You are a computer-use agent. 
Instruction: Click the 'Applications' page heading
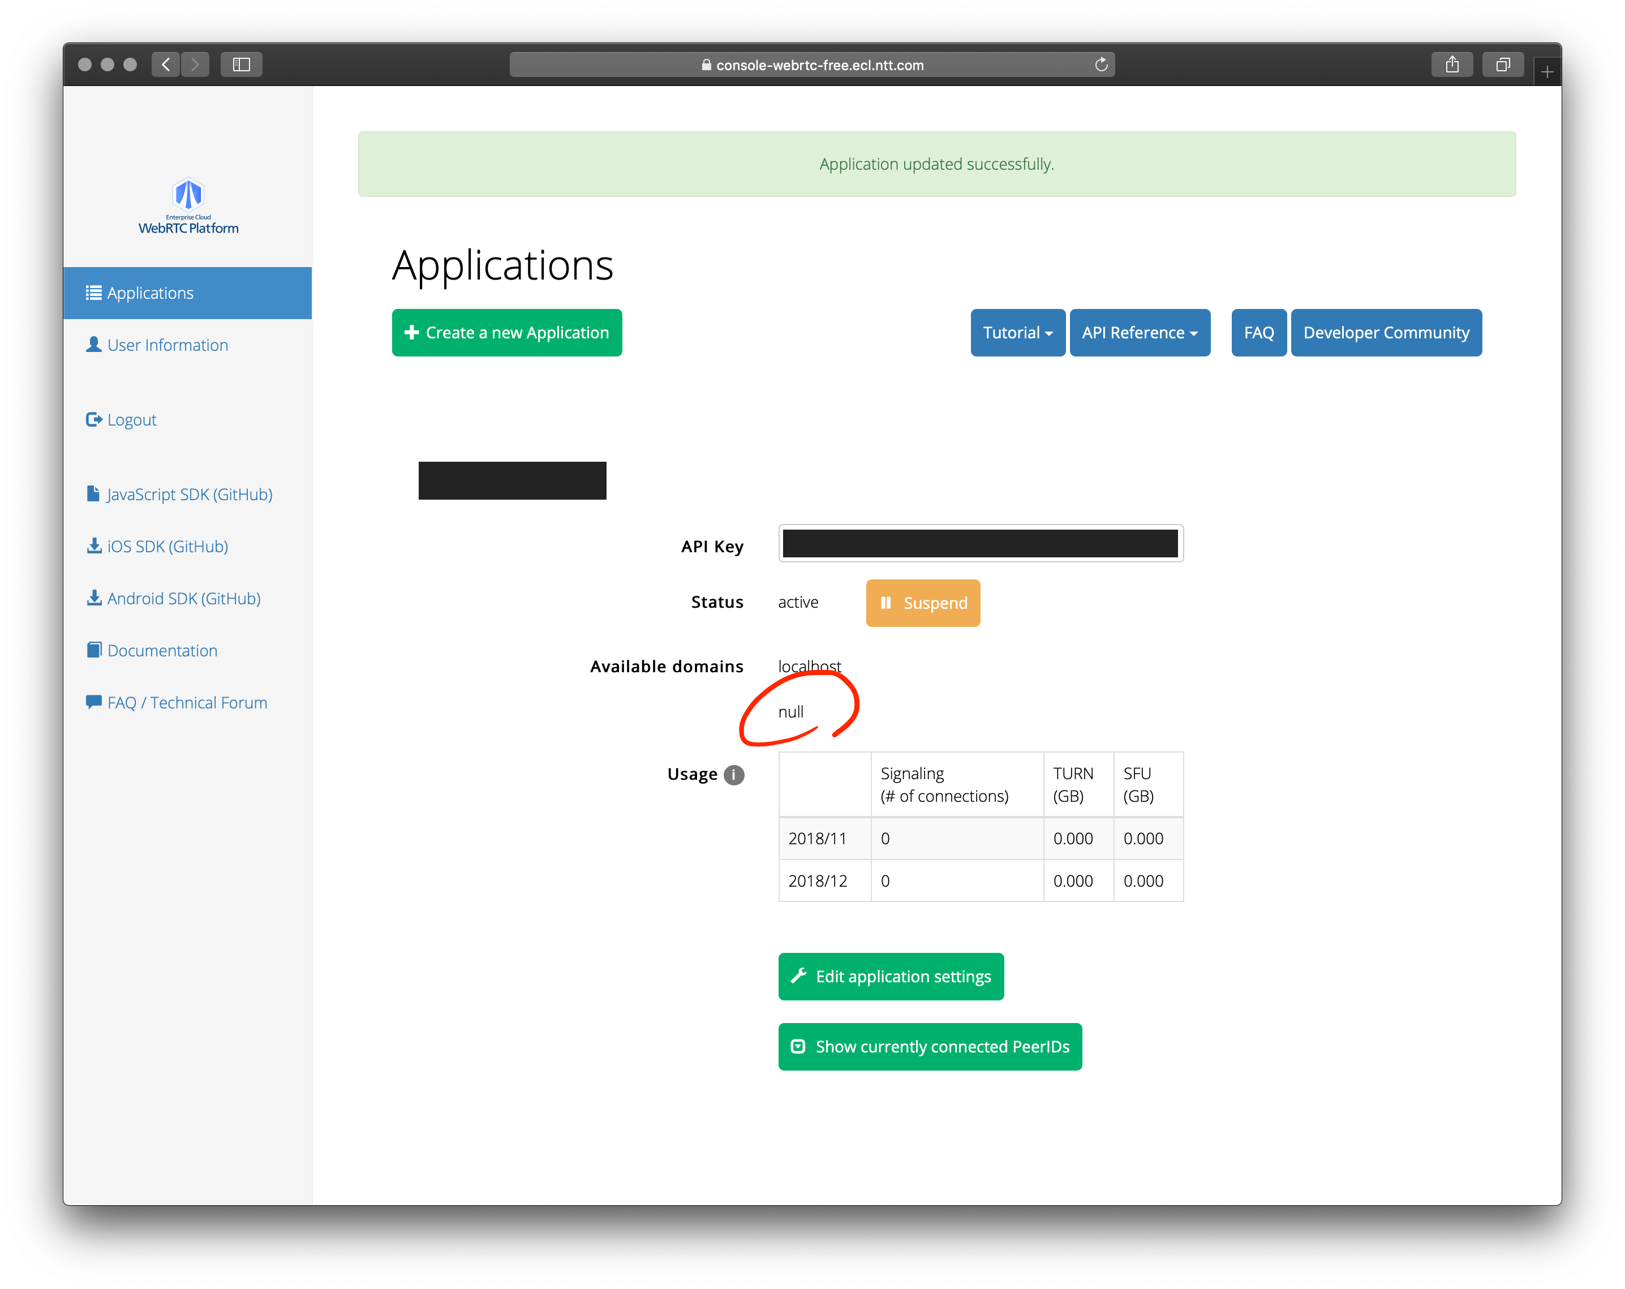click(x=503, y=265)
